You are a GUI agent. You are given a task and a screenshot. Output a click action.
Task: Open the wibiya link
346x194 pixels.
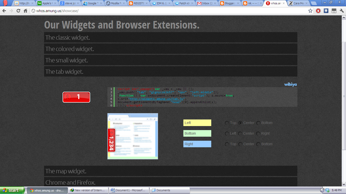click(291, 84)
